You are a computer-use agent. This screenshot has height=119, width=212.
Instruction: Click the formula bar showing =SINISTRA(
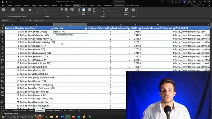122,20
